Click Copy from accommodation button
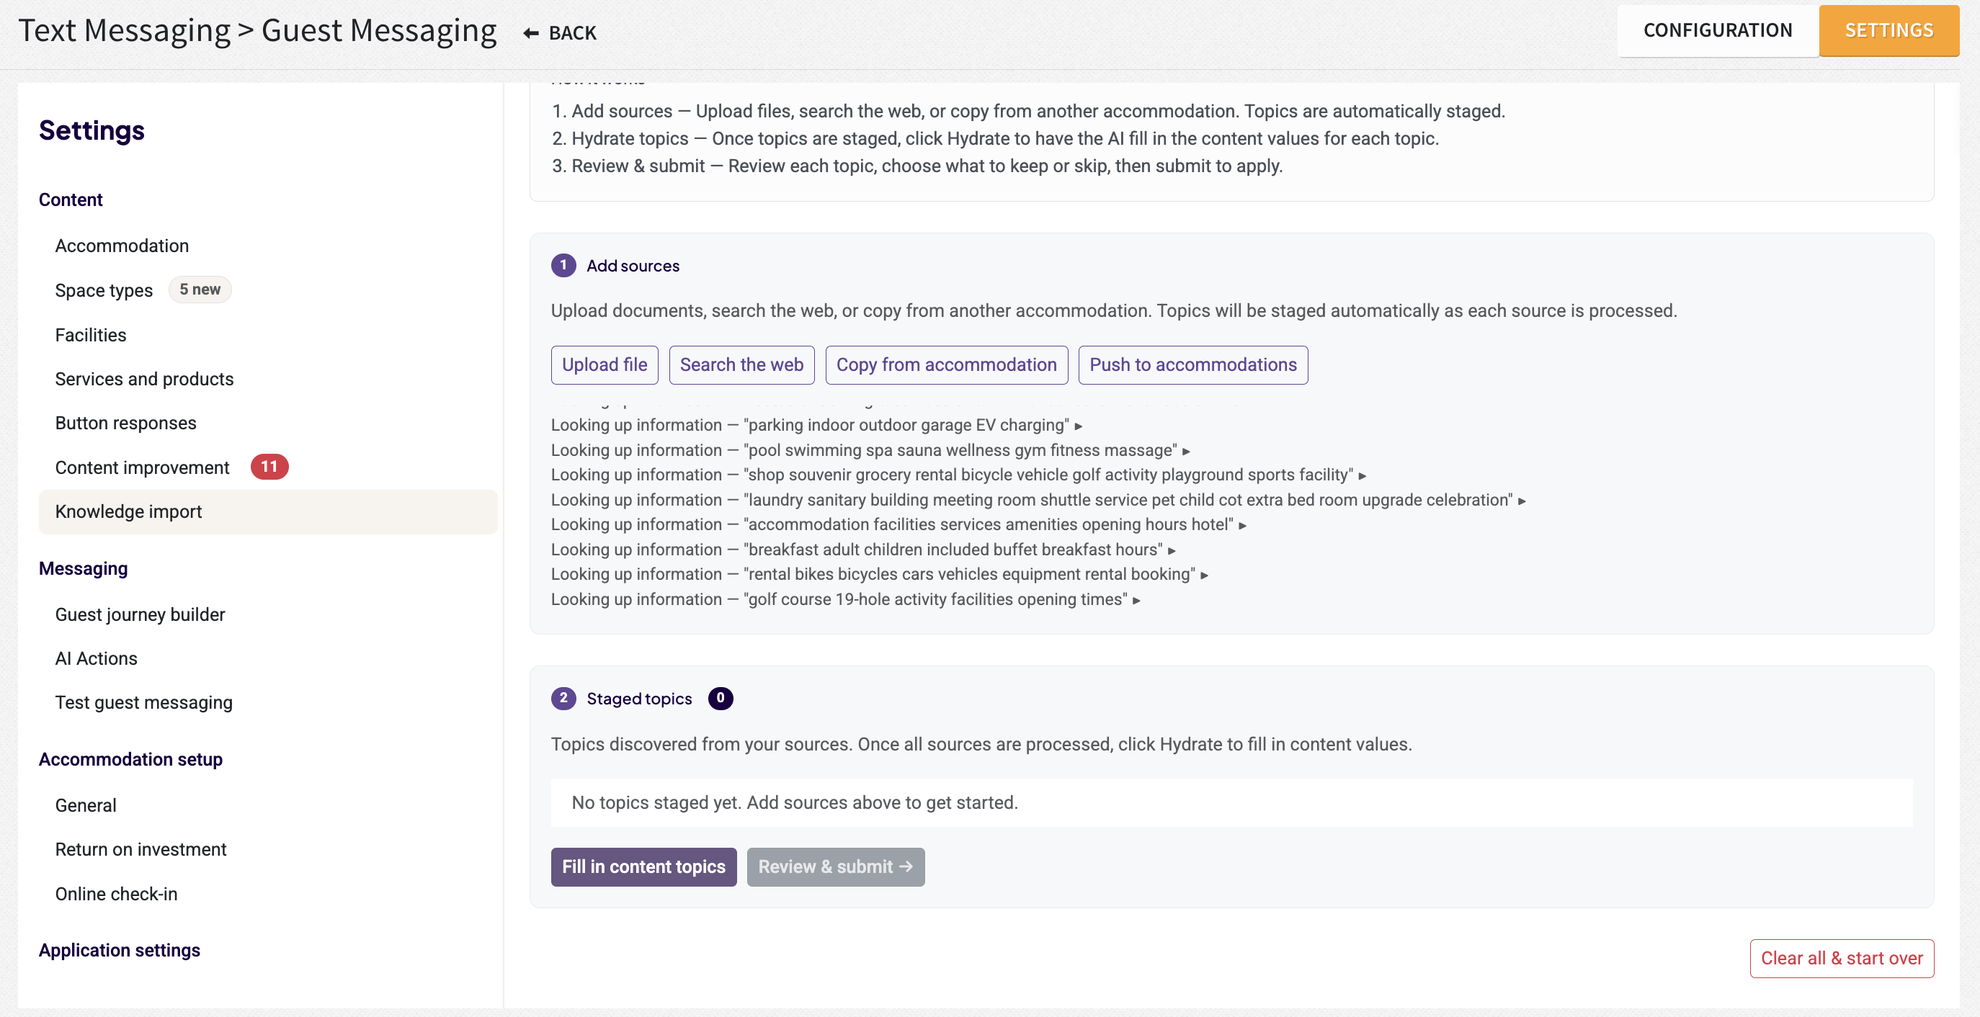The image size is (1980, 1017). 946,365
